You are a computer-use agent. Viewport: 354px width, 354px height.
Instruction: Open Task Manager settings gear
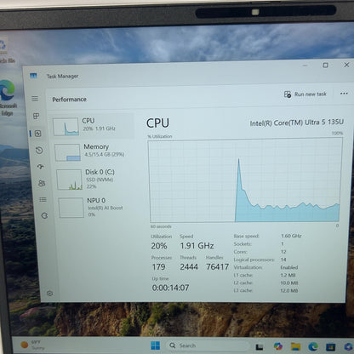49,294
